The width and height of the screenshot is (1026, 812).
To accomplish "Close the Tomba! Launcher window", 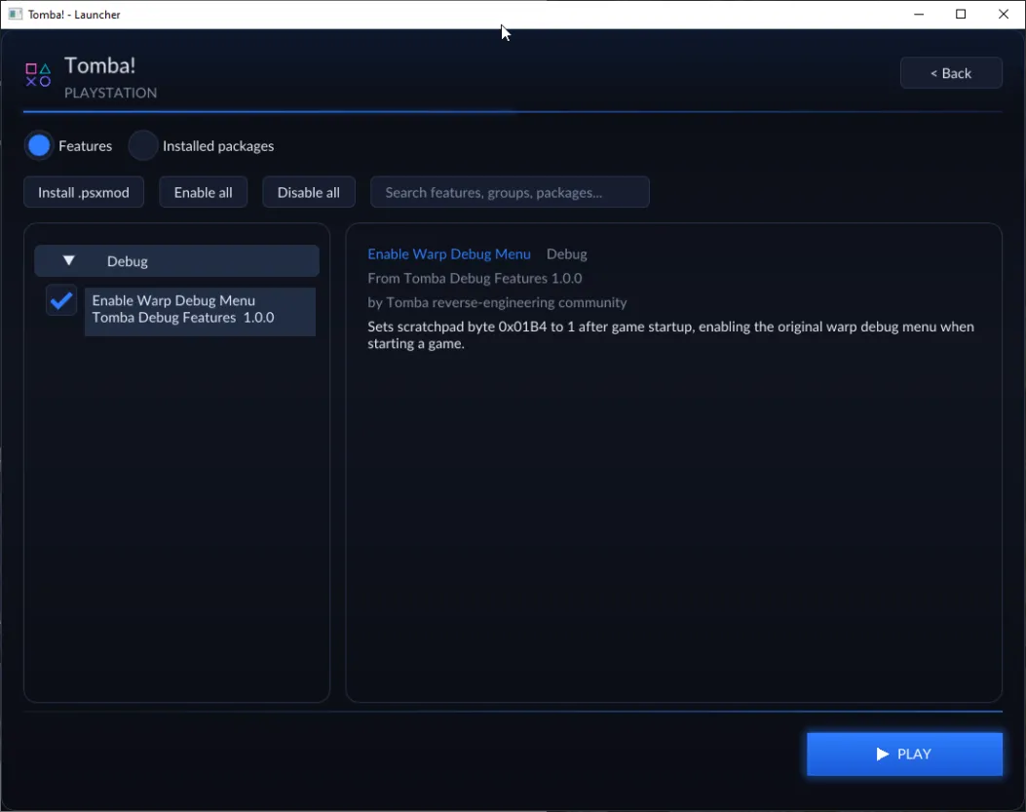I will click(1003, 14).
